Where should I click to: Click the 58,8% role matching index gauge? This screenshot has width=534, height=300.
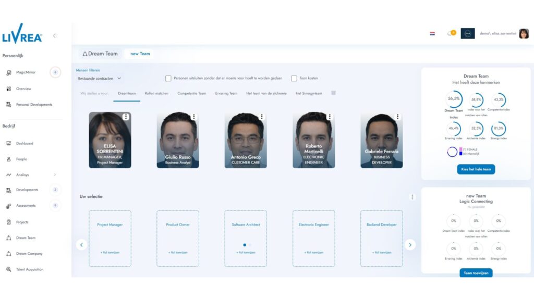point(476,99)
